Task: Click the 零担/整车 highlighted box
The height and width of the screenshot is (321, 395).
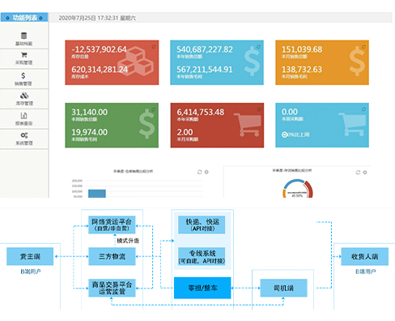Action: point(202,288)
